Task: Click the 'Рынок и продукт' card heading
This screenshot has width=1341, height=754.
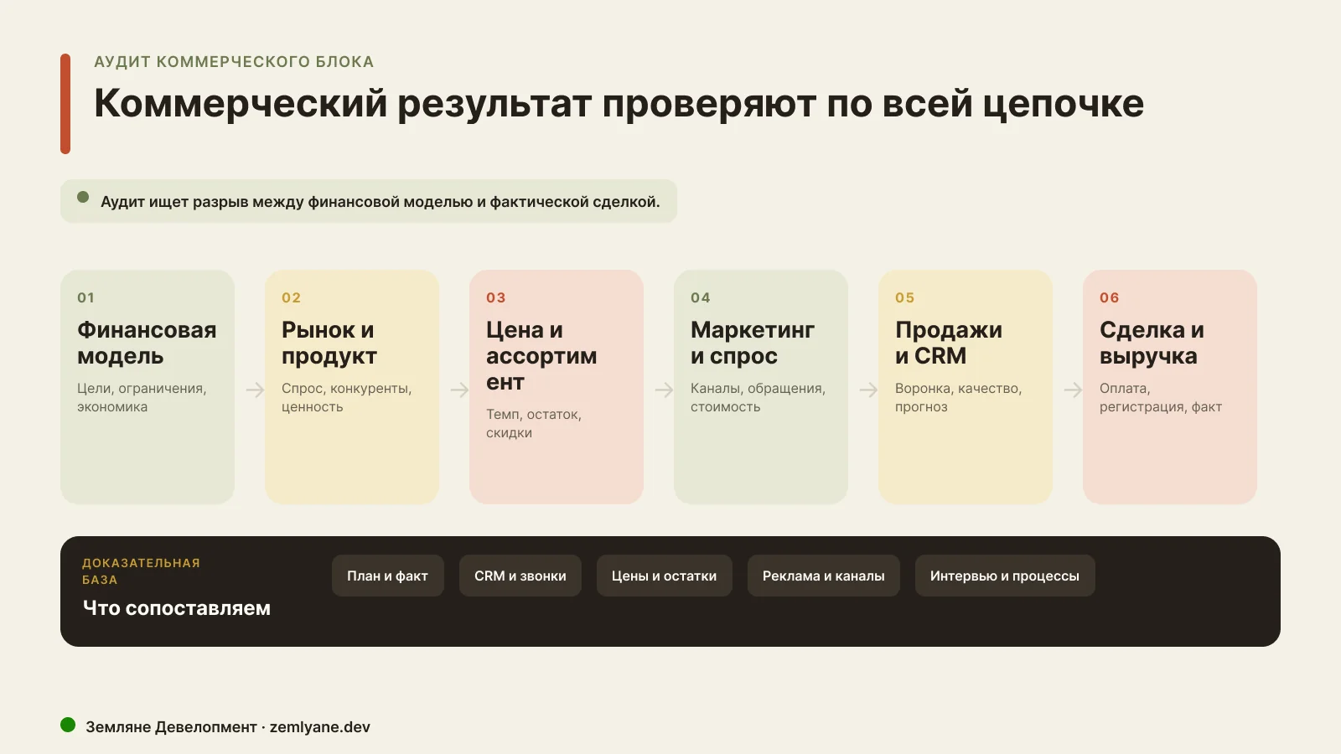Action: [x=329, y=343]
